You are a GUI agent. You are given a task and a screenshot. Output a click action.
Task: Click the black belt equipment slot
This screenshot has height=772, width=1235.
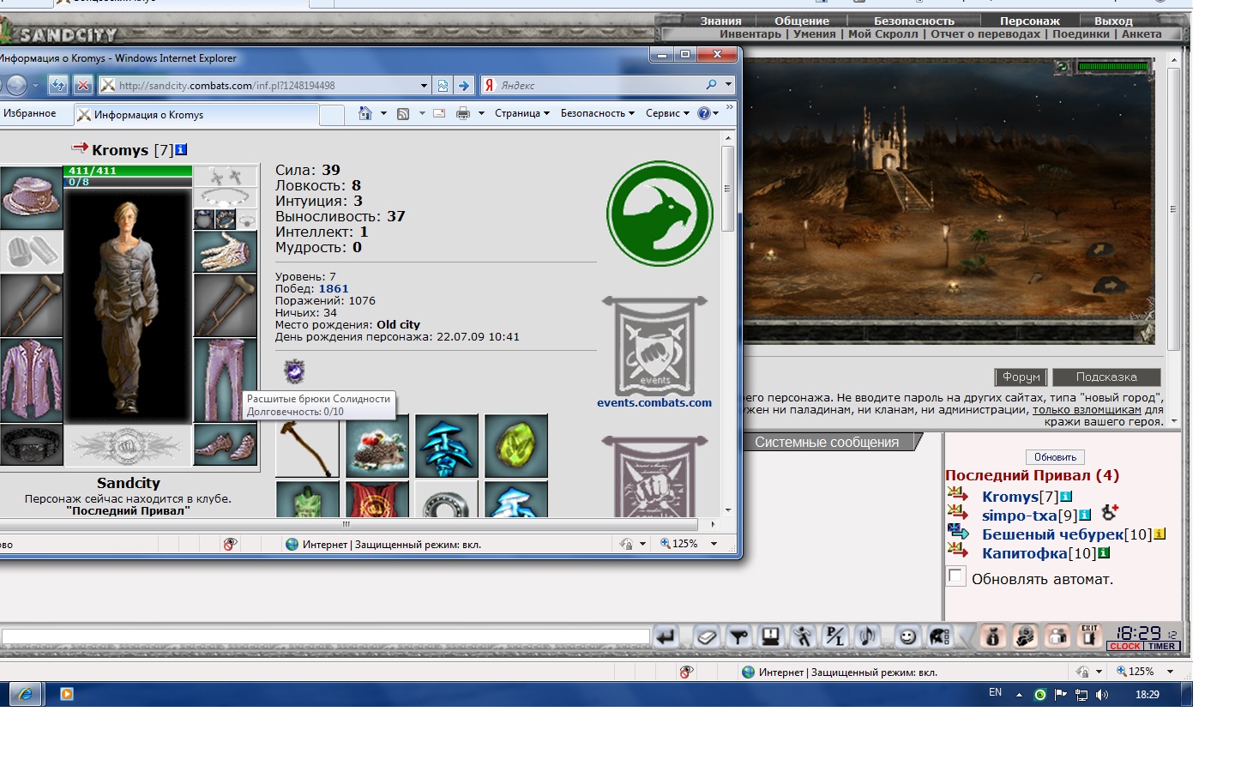(31, 445)
